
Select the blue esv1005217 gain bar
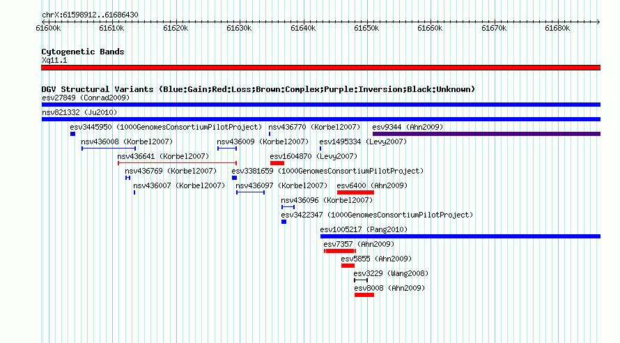point(460,236)
